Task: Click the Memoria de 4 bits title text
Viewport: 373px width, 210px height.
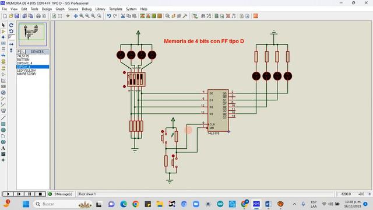Action: (204, 41)
